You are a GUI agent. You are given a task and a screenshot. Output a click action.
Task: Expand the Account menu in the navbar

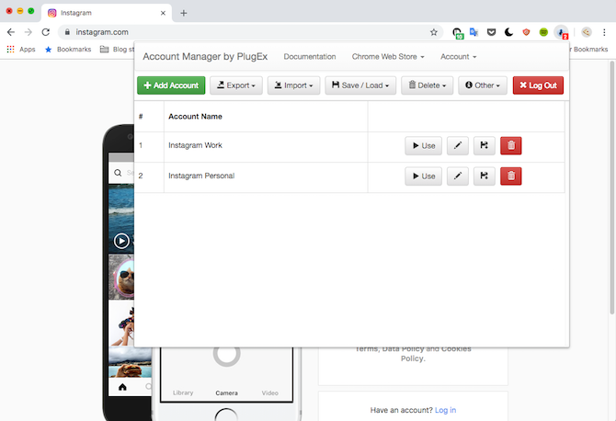(x=458, y=57)
